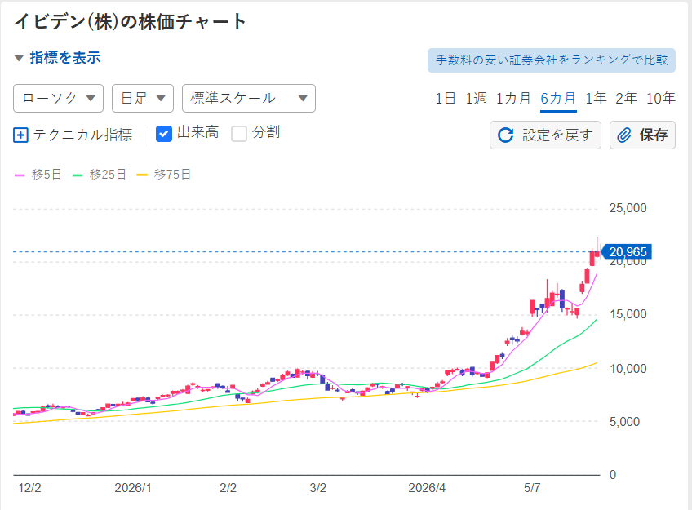The image size is (692, 510).
Task: Click the 10,000 axis value
Action: [628, 369]
